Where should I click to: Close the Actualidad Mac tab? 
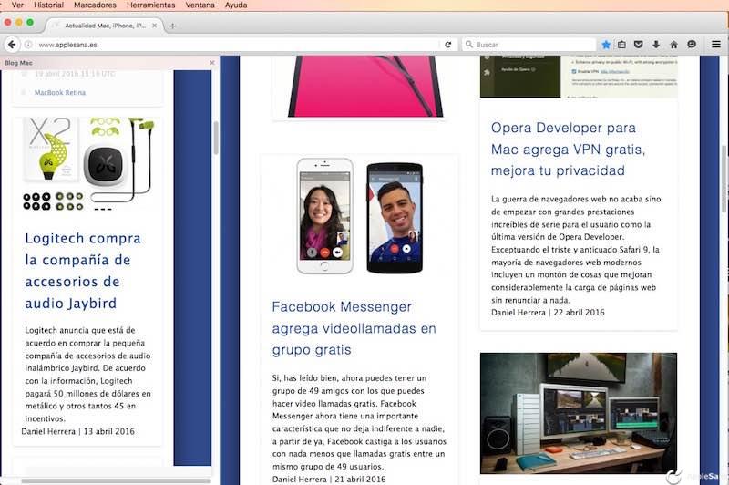tap(154, 26)
